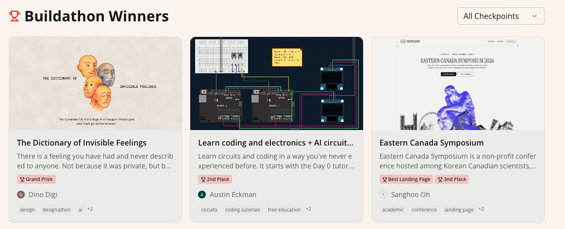Image resolution: width=565 pixels, height=229 pixels.
Task: Open the circuit board project thumbnail
Action: tap(276, 83)
